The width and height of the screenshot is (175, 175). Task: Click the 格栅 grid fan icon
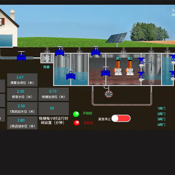tap(47, 58)
